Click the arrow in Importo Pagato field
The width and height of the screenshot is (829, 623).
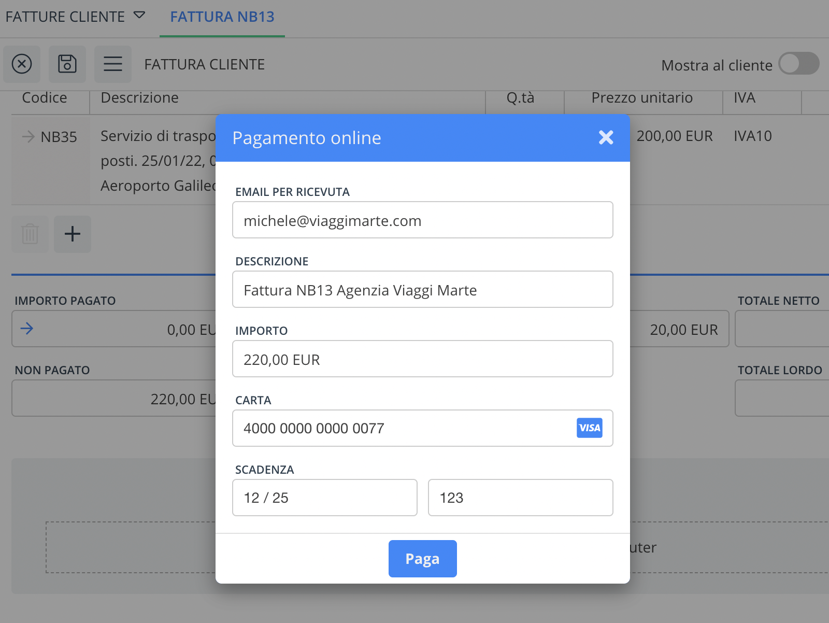[x=27, y=329]
